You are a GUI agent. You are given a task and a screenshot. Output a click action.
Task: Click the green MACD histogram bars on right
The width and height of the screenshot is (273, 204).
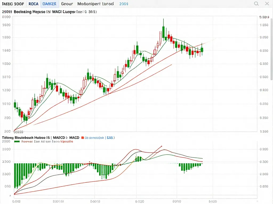(190, 167)
